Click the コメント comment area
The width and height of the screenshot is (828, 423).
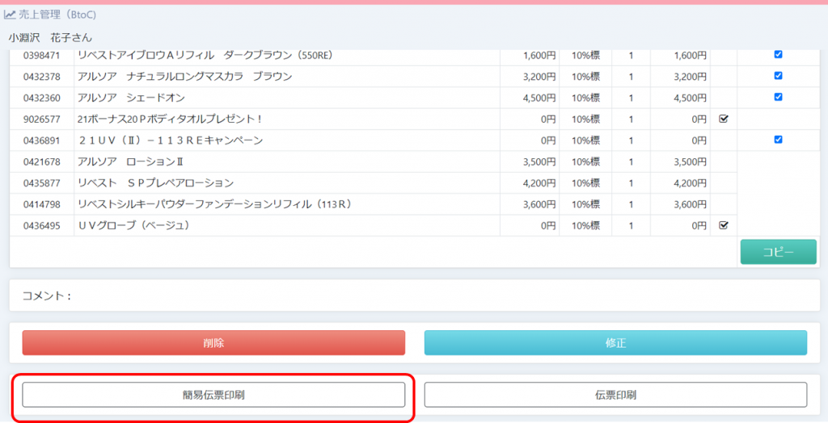coord(414,295)
